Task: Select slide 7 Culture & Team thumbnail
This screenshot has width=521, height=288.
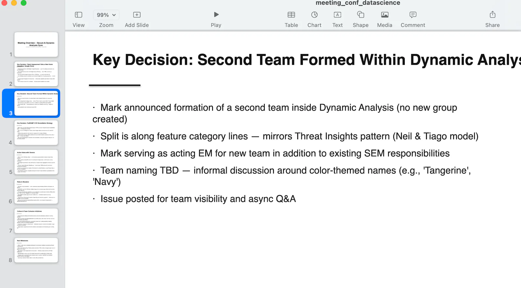Action: pos(36,221)
